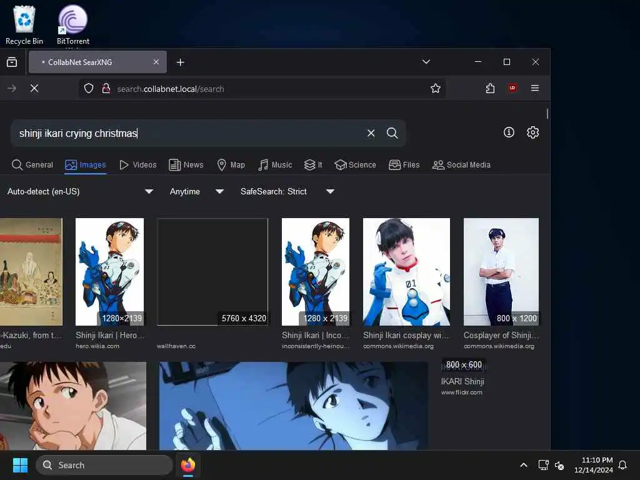The width and height of the screenshot is (640, 480).
Task: Open the Shinji resting chin on hand image
Action: click(73, 406)
